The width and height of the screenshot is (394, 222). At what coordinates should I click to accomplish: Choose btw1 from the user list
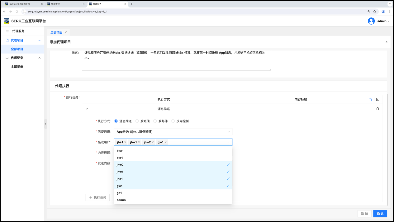pyautogui.click(x=120, y=151)
